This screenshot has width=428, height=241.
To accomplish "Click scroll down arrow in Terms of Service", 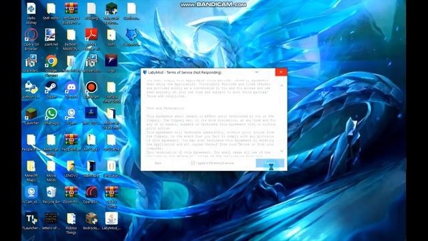I will click(x=282, y=151).
